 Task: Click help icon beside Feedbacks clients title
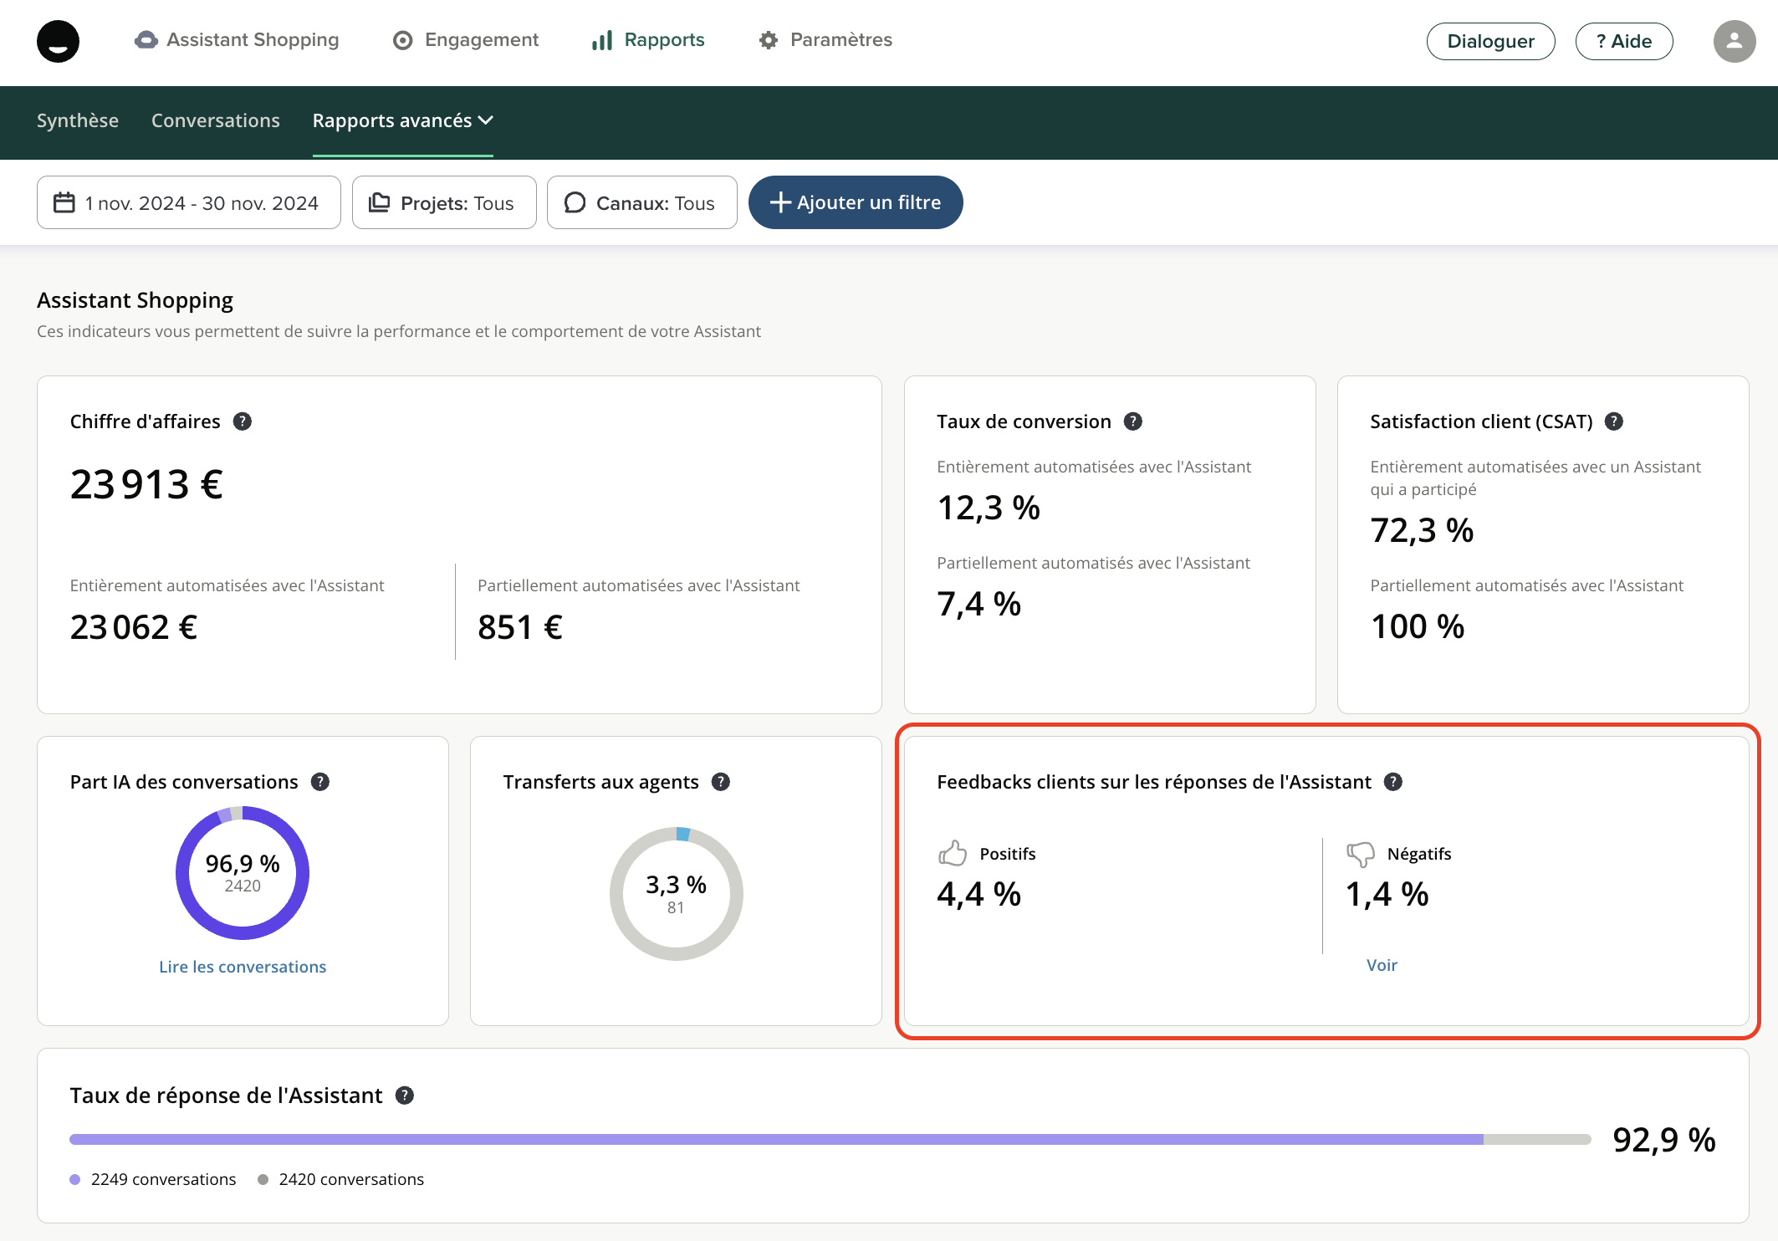coord(1393,782)
